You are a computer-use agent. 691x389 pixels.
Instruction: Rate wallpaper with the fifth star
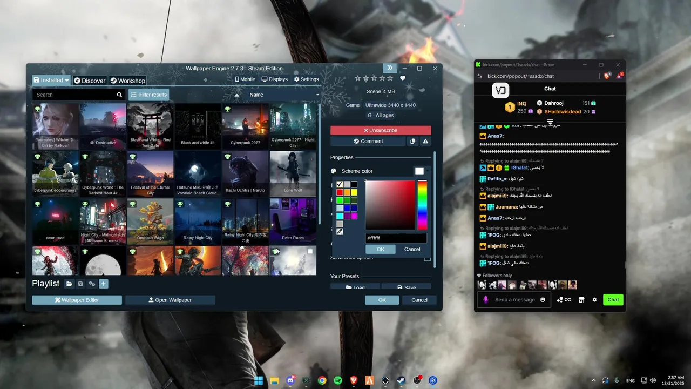click(x=390, y=78)
